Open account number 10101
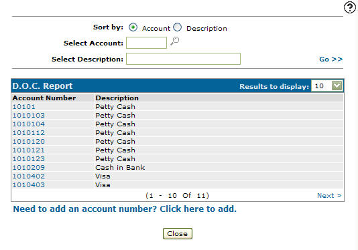This screenshot has height=250, width=358. pyautogui.click(x=23, y=107)
